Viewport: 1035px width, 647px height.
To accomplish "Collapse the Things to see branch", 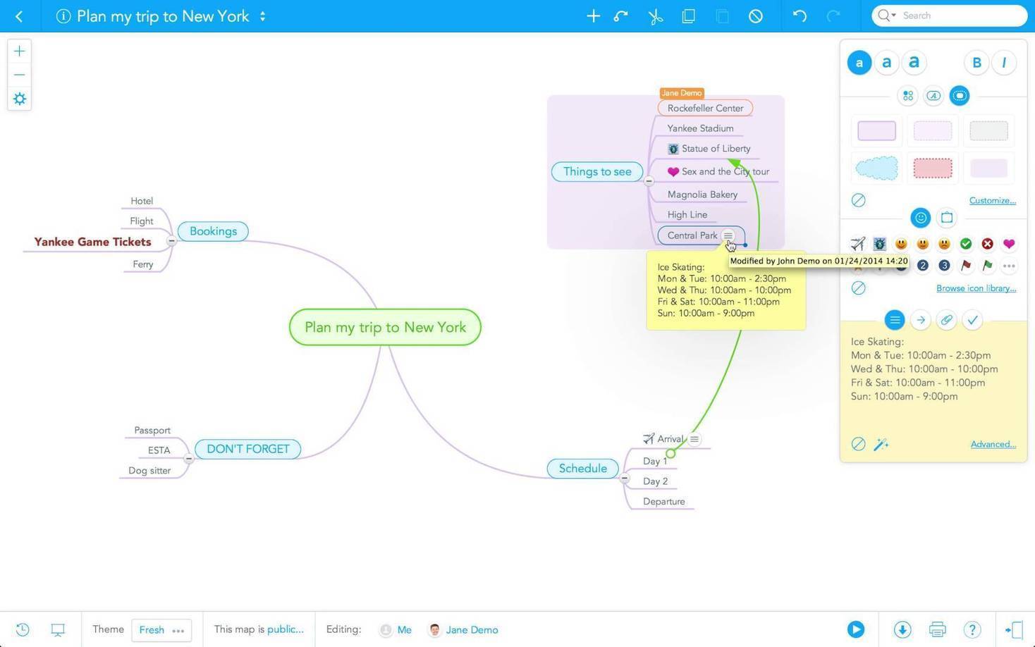I will click(x=649, y=180).
